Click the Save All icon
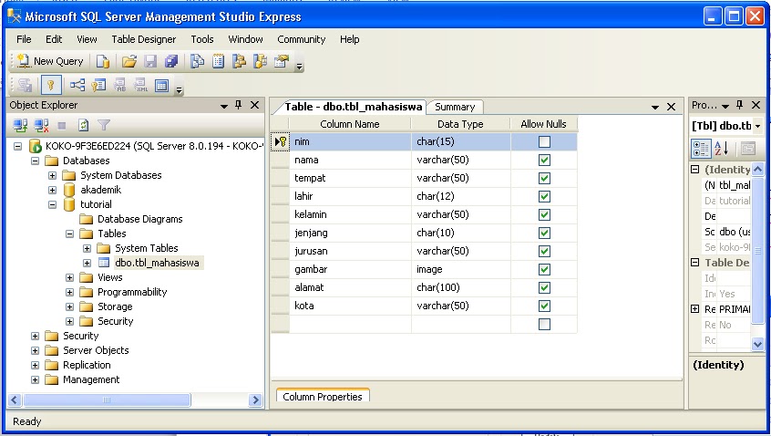Image resolution: width=771 pixels, height=436 pixels. click(x=171, y=61)
